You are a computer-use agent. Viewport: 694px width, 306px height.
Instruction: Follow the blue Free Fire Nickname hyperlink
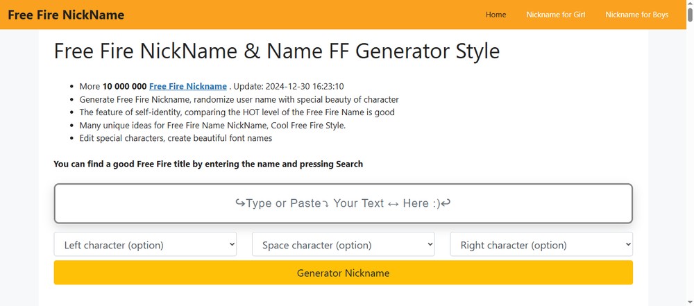pyautogui.click(x=187, y=87)
